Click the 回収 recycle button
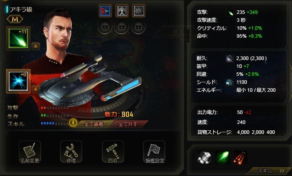This screenshot has height=176, width=292. point(113,152)
